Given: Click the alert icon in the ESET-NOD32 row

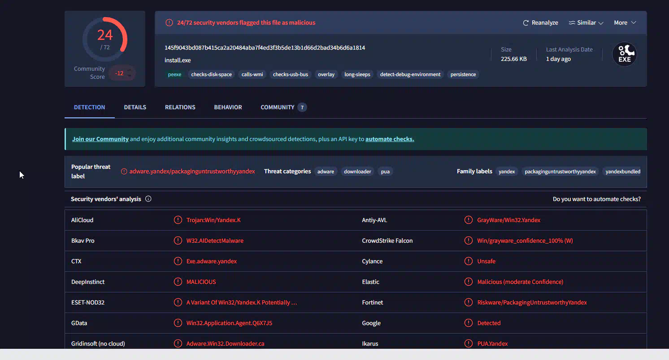Looking at the screenshot, I should [x=178, y=302].
